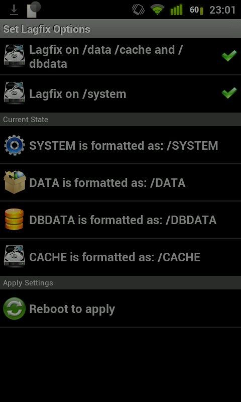Open CACHE is formatted as entry
Screen dimensions: 241x402
tap(120, 257)
